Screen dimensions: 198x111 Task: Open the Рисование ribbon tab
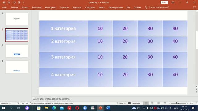click(x=37, y=7)
